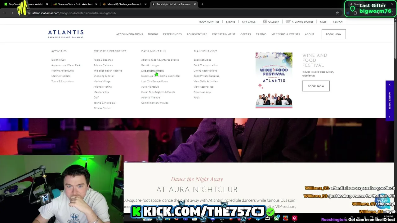397x223 pixels.
Task: Open a new browser tab
Action: pyautogui.click(x=202, y=4)
